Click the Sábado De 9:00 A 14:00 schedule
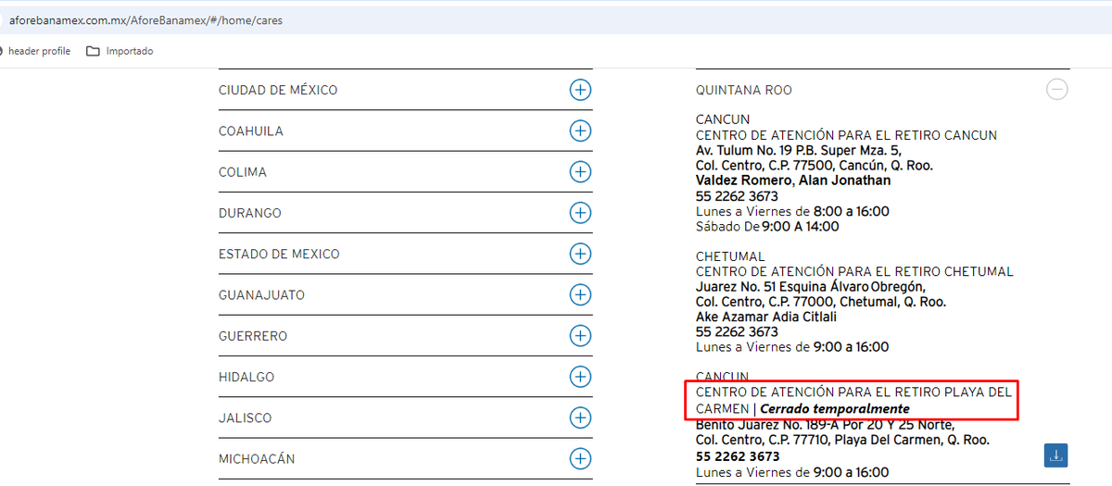 tap(767, 226)
